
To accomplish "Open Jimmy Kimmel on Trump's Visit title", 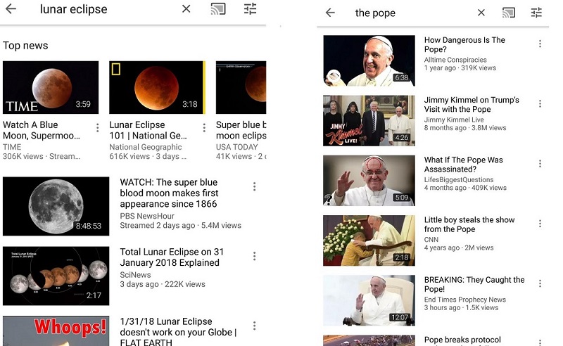I will [x=472, y=105].
